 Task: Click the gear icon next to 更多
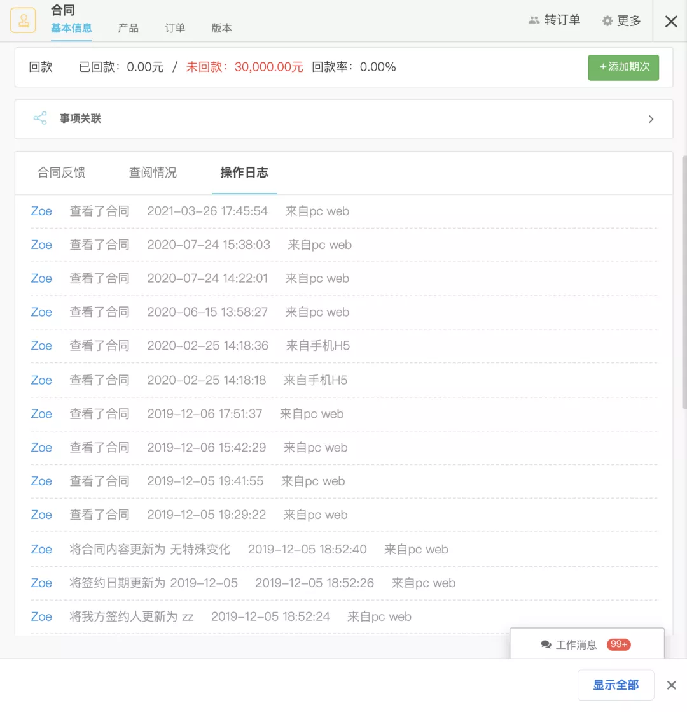click(x=607, y=20)
